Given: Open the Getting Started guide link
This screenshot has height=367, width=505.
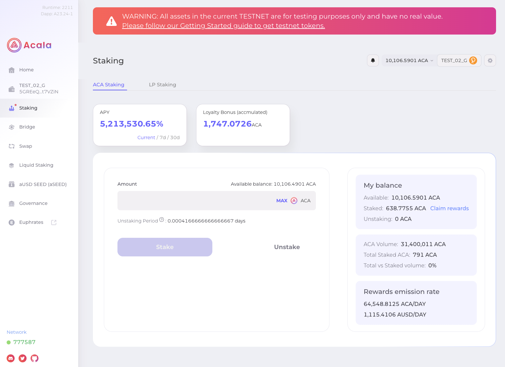Looking at the screenshot, I should coord(223,26).
